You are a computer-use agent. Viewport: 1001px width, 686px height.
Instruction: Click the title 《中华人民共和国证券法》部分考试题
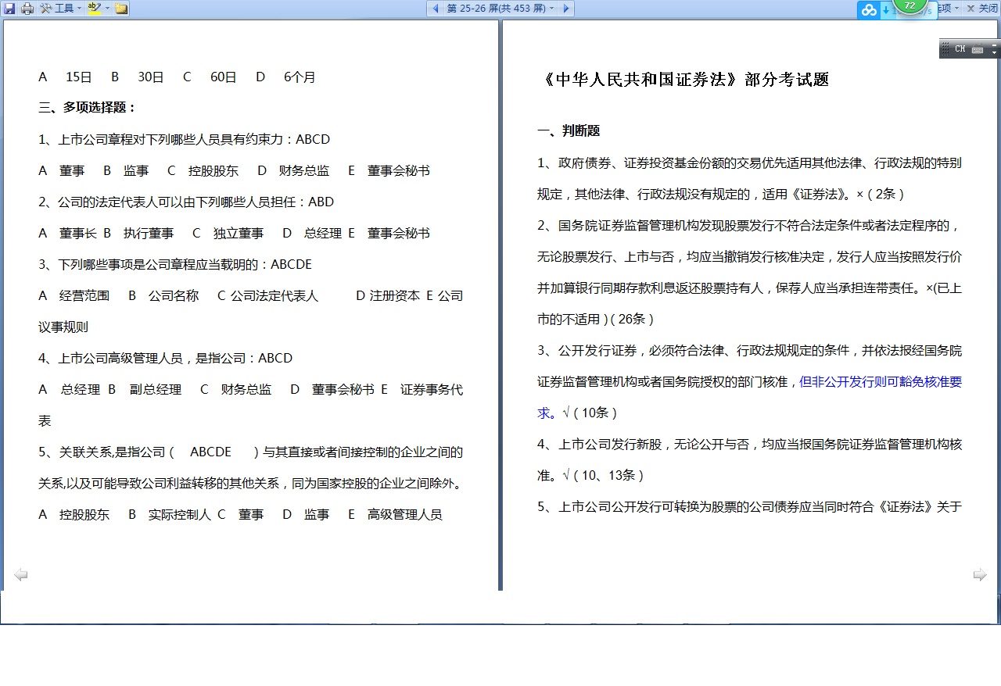pyautogui.click(x=683, y=79)
